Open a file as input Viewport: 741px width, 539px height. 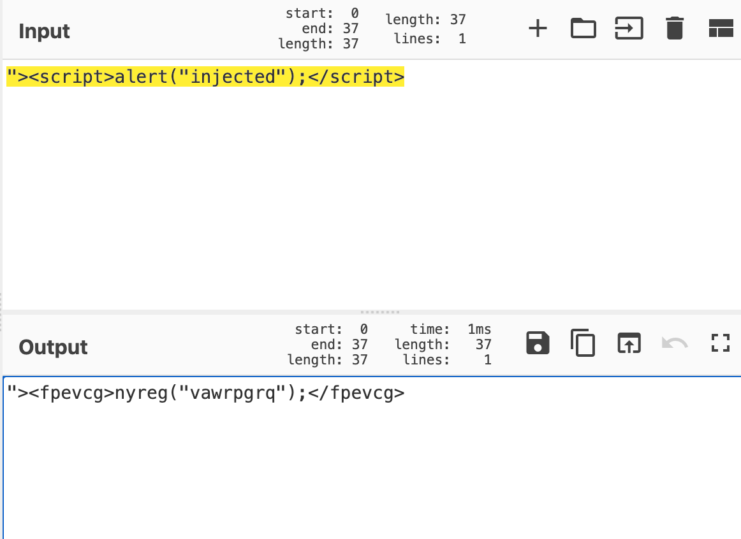(629, 28)
